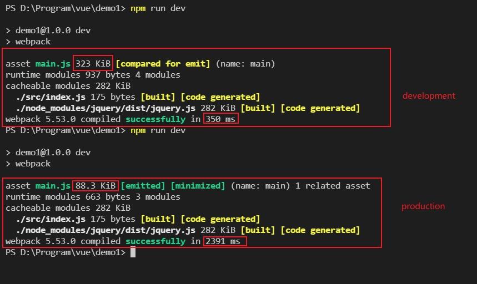The width and height of the screenshot is (477, 284).
Task: Click the "88.3 KiB" asset size
Action: [96, 186]
